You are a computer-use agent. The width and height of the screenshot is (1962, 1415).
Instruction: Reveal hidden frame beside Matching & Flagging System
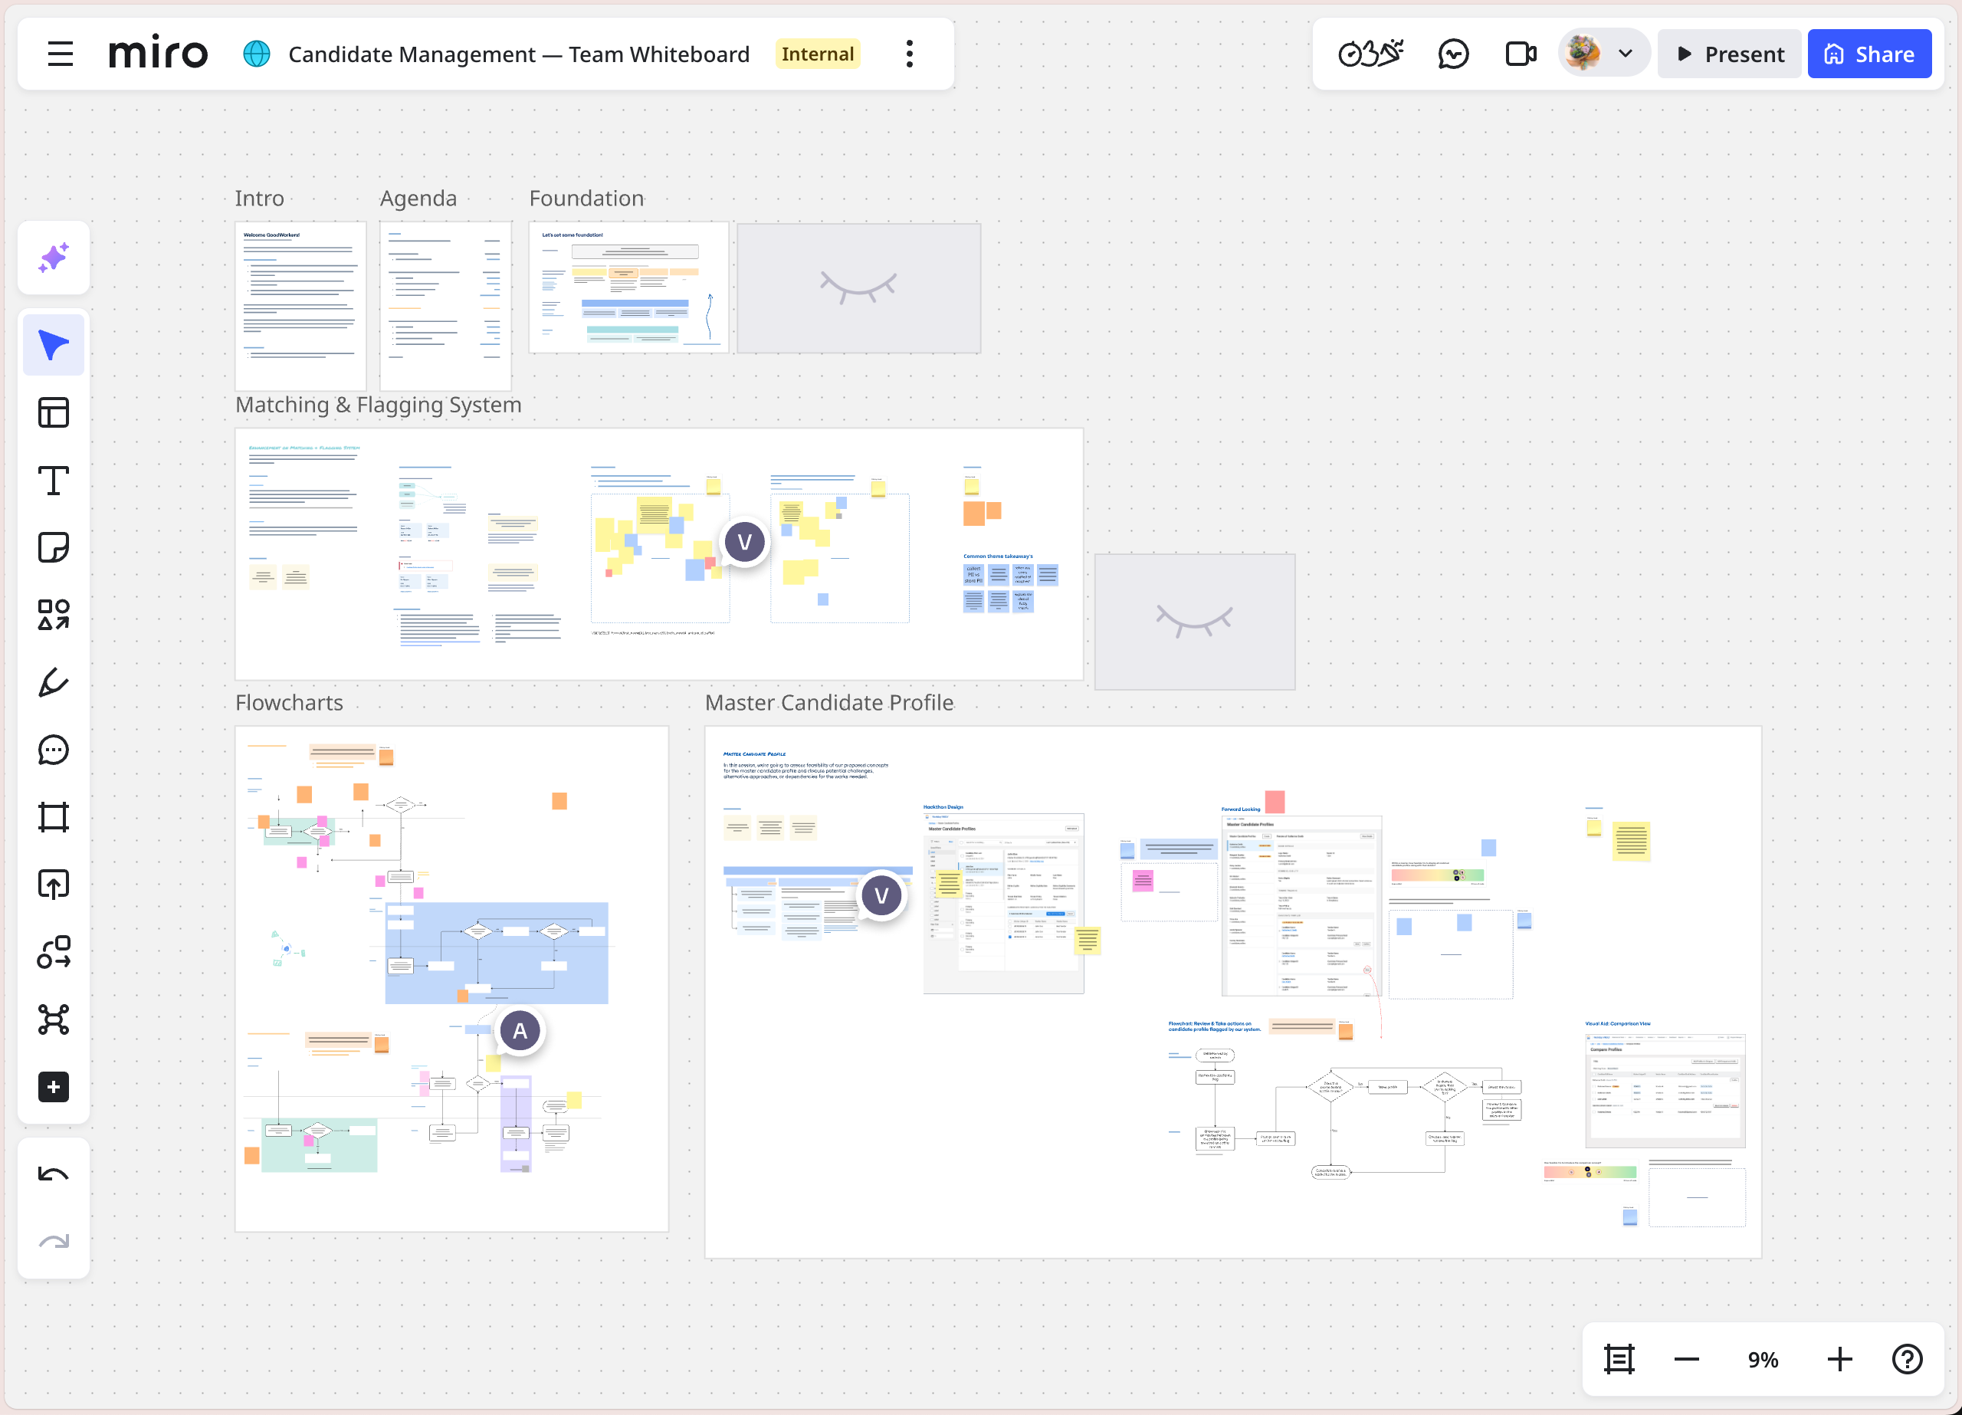[x=1194, y=622]
